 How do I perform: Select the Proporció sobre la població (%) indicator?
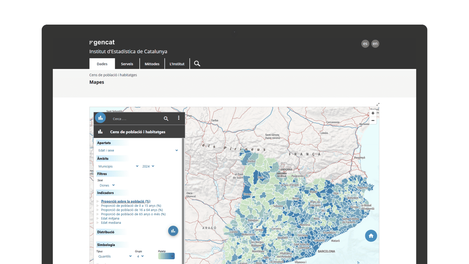pos(125,201)
